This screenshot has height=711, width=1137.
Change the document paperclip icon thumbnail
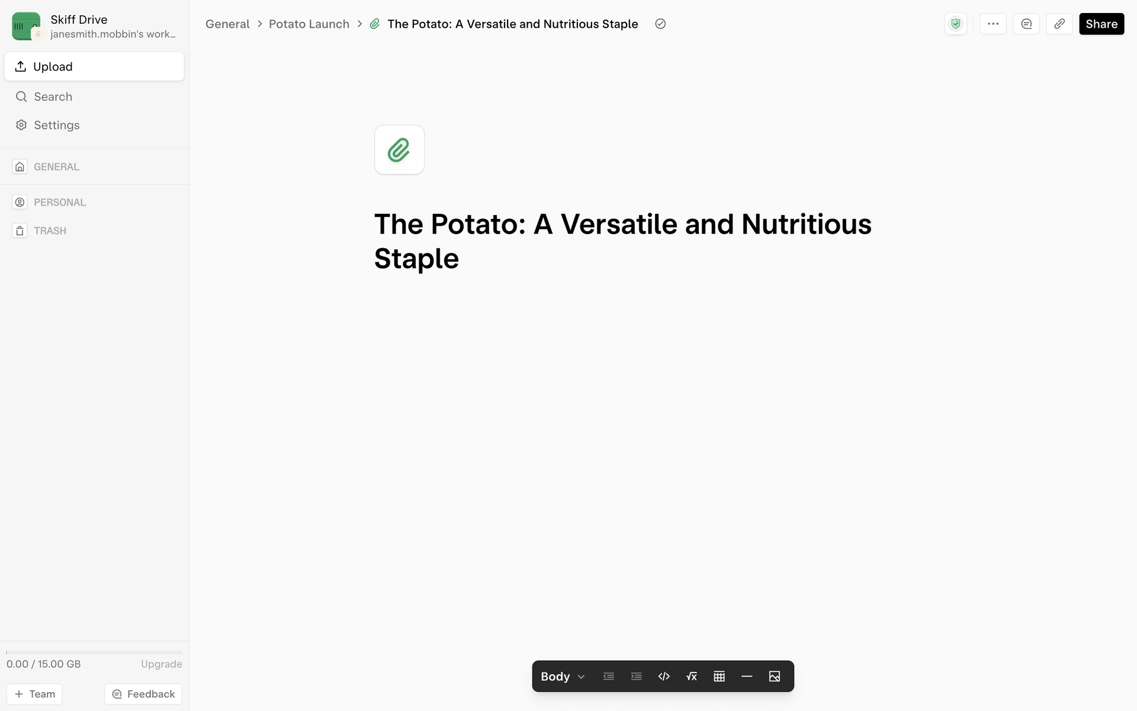click(399, 150)
